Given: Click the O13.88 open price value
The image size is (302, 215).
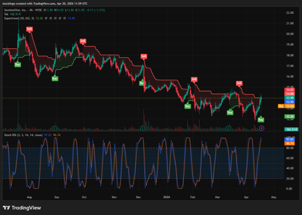Looking at the screenshot, I should pos(48,10).
